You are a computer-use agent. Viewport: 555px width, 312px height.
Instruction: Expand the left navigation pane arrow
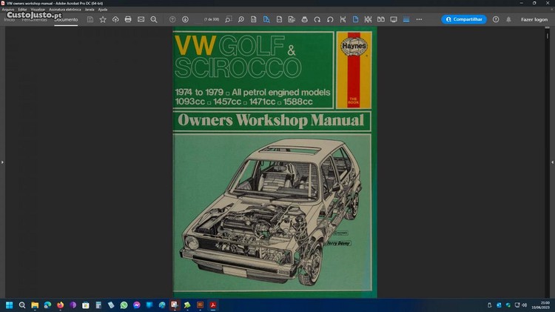point(2,162)
